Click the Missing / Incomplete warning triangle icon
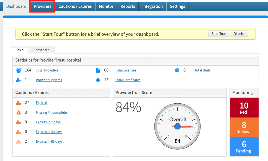The width and height of the screenshot is (268, 161). (19, 113)
